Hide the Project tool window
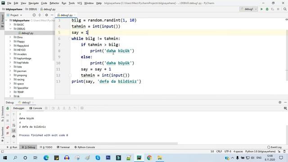The width and height of the screenshot is (288, 162). point(52,15)
